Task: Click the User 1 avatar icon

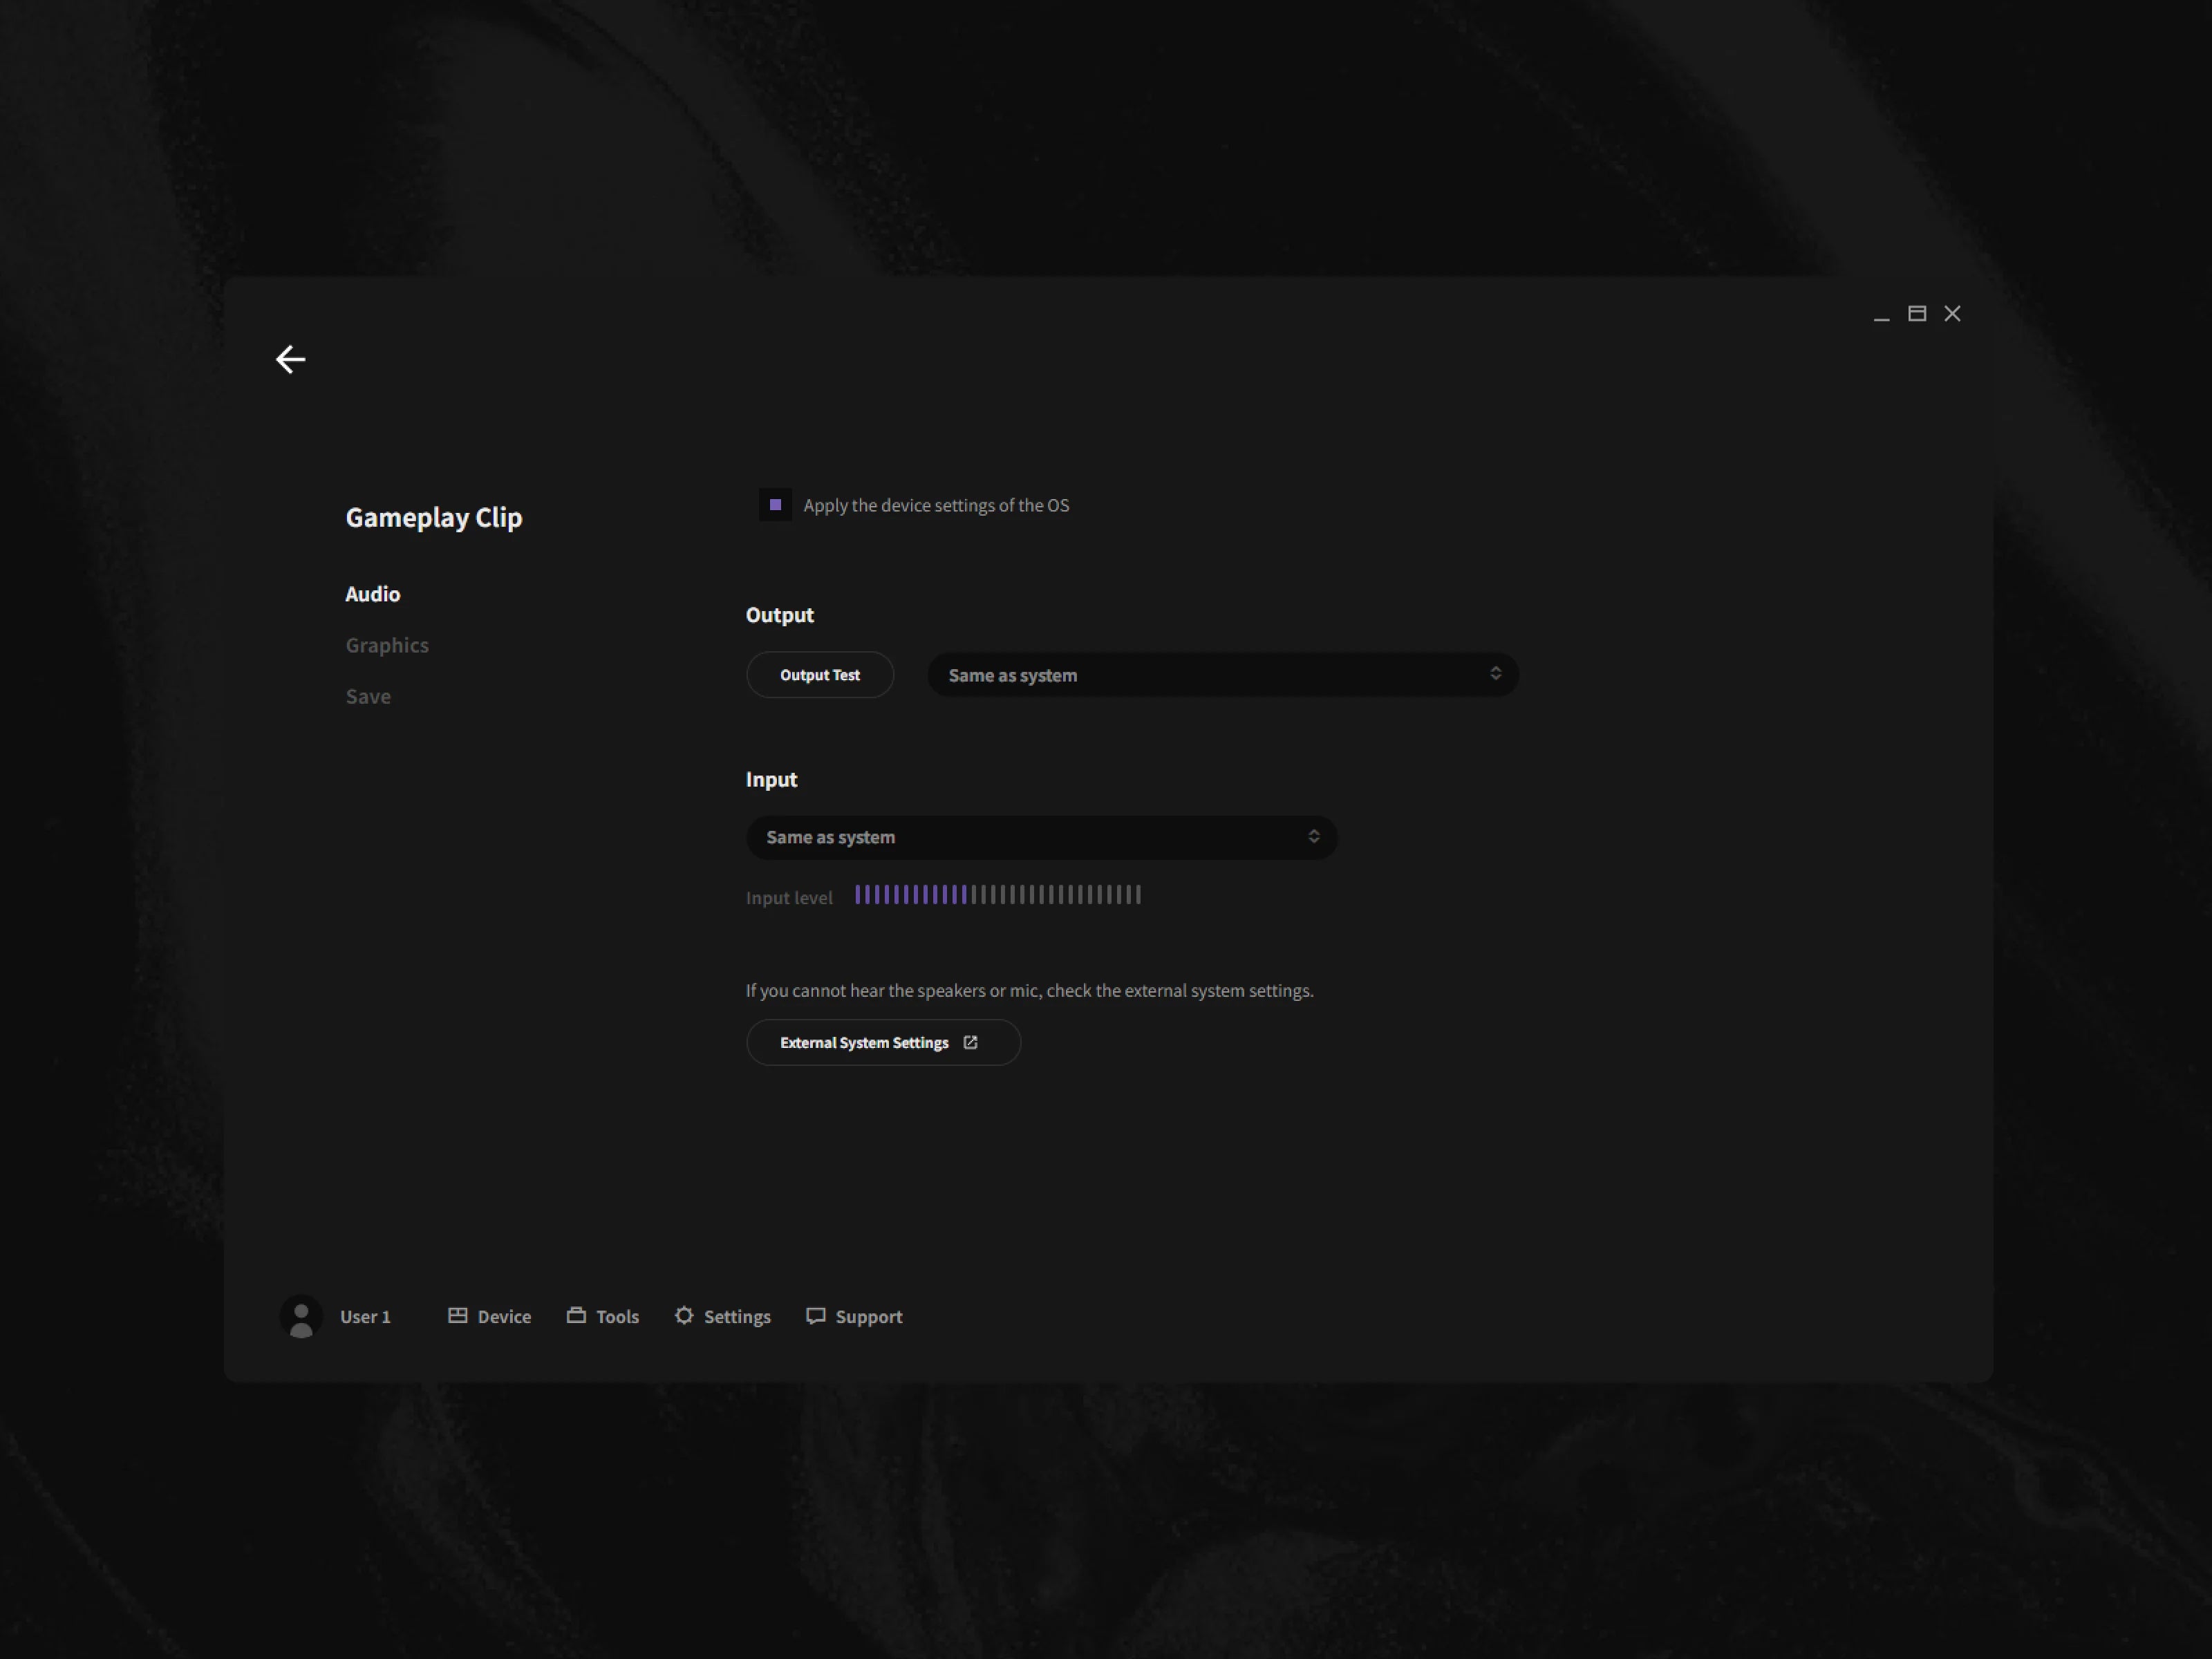Action: 301,1316
